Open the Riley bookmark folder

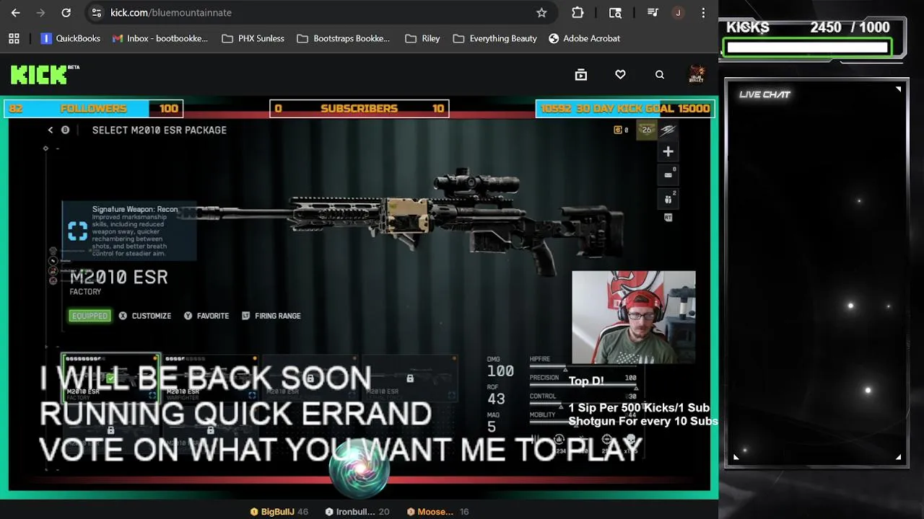(422, 38)
